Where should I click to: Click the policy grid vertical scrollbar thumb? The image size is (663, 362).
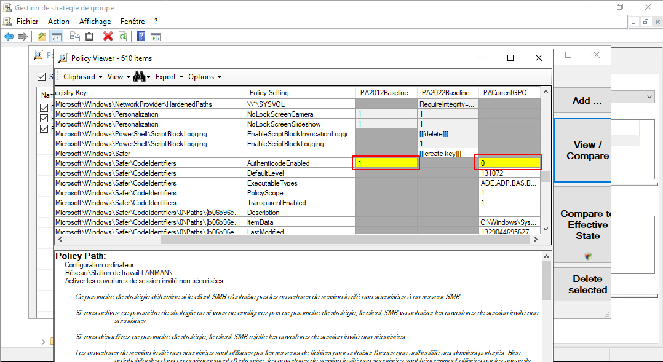(x=544, y=177)
